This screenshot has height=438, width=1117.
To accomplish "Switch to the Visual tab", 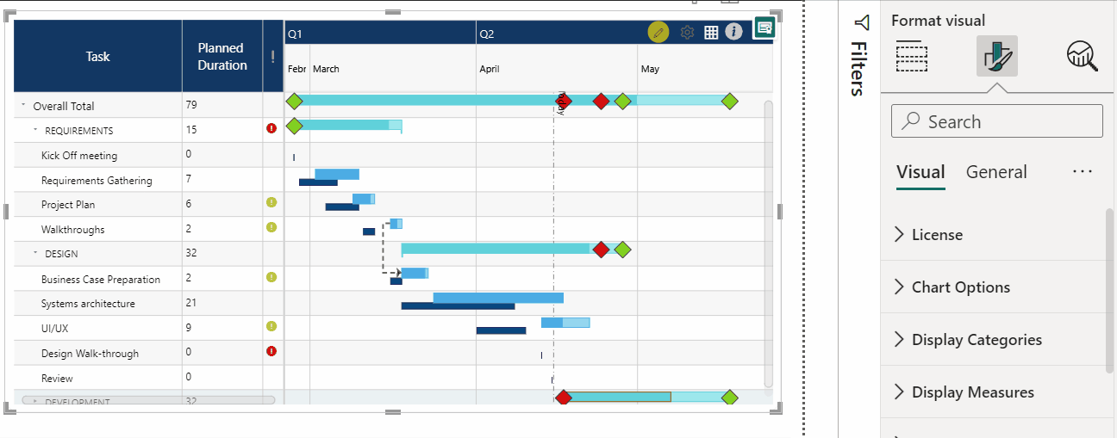I will click(x=920, y=172).
